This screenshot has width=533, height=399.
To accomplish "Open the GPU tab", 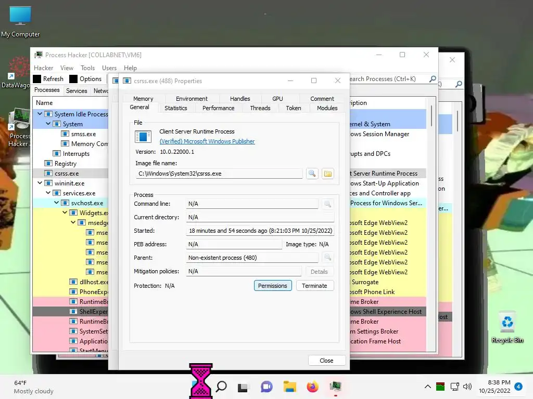I will click(277, 99).
